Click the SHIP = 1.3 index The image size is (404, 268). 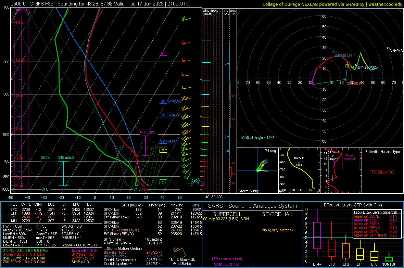[80, 262]
